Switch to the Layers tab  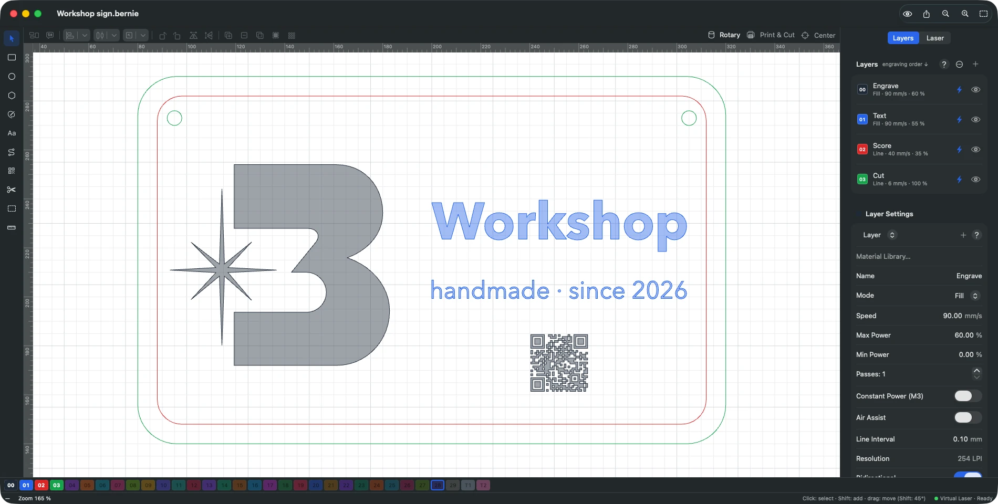[x=903, y=38]
